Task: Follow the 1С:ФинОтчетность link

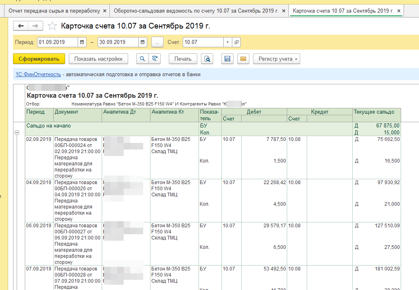Action: (x=38, y=75)
